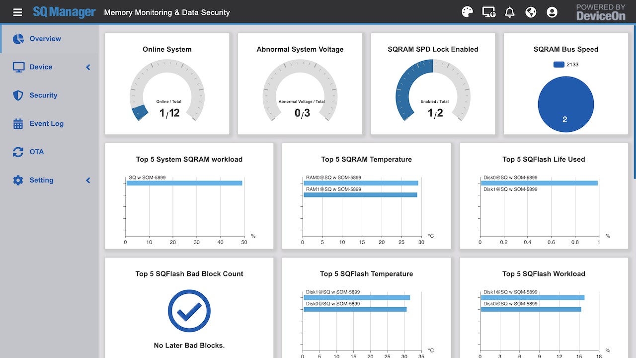The width and height of the screenshot is (636, 358).
Task: Click the SQRAM SPD Lock Enabled title
Action: tap(433, 49)
